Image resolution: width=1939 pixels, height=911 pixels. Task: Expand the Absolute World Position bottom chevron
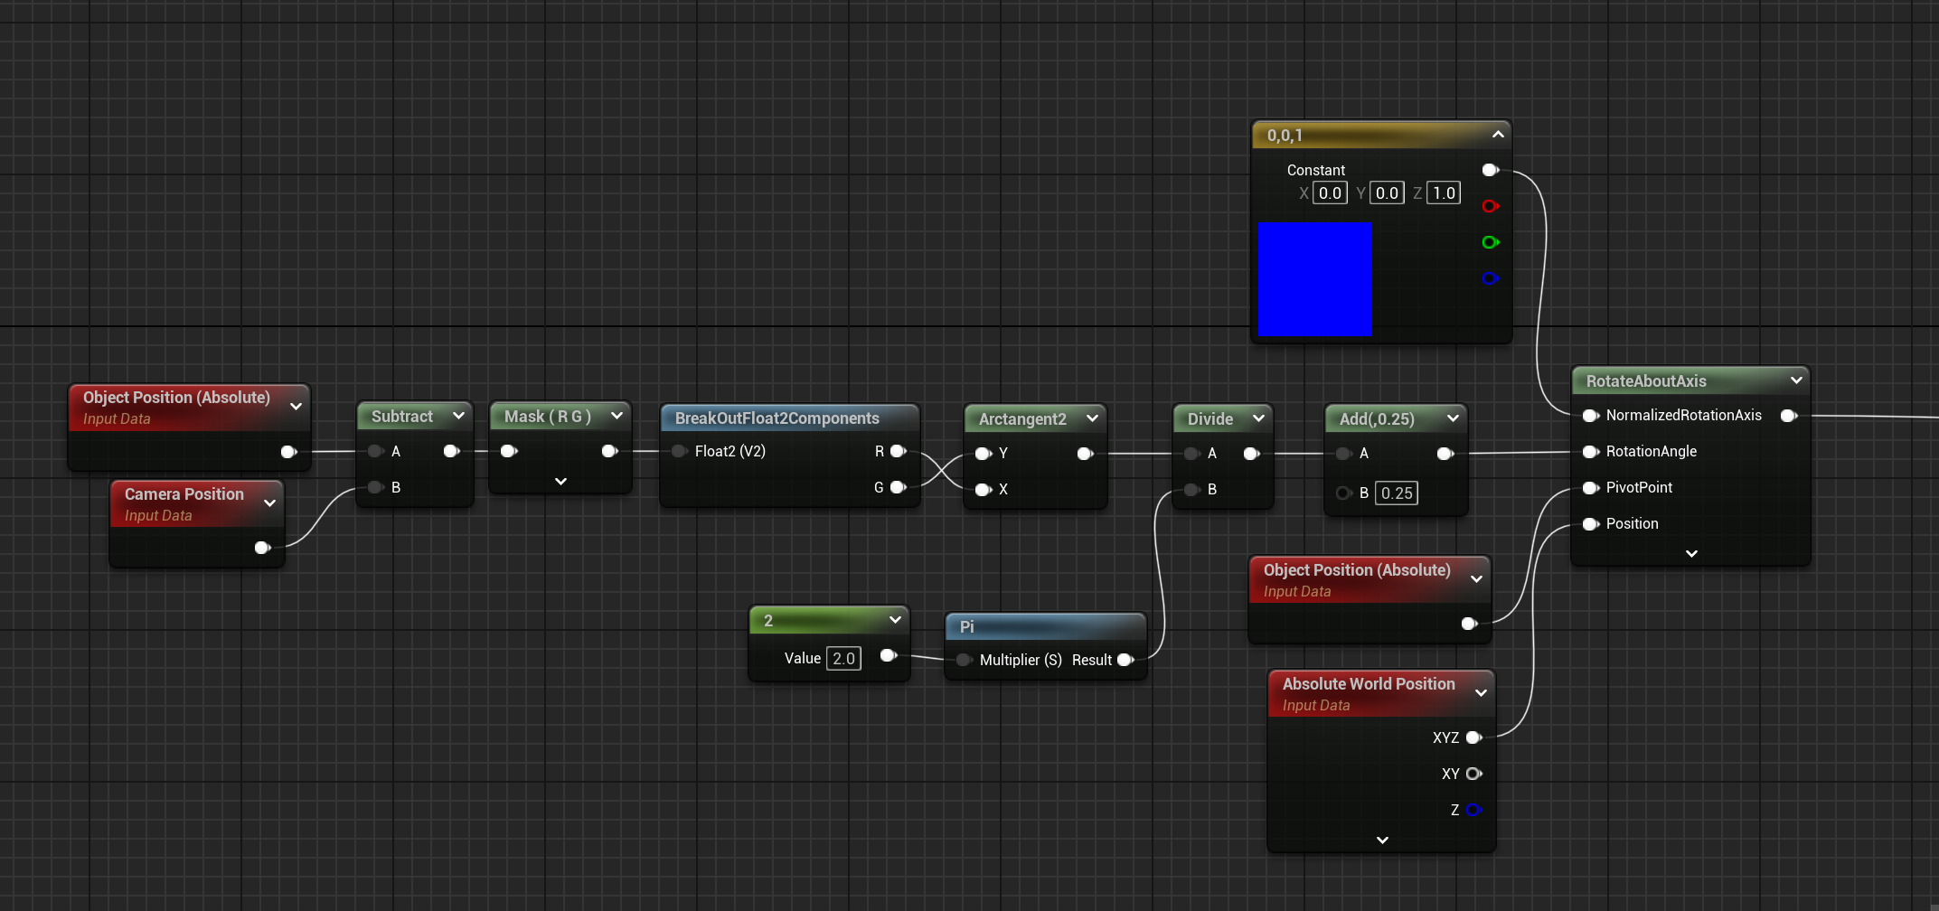pyautogui.click(x=1381, y=840)
